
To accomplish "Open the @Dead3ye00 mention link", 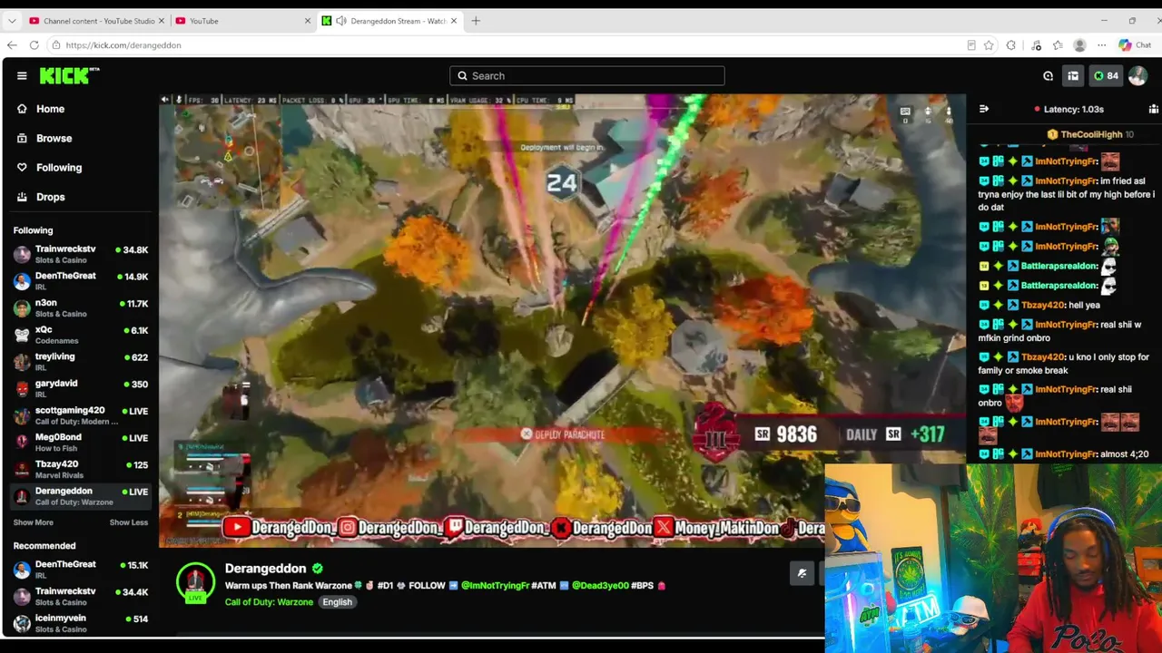I will tap(600, 586).
